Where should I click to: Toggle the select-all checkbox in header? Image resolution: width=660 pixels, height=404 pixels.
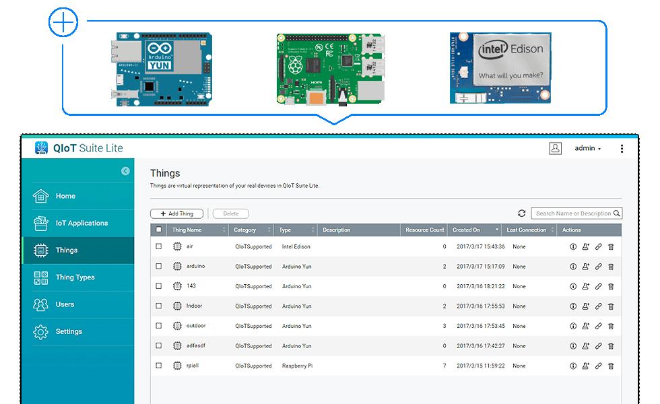point(159,230)
